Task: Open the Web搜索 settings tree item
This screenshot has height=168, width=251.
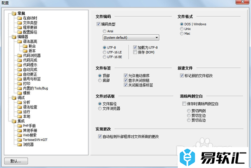Action: [30, 135]
